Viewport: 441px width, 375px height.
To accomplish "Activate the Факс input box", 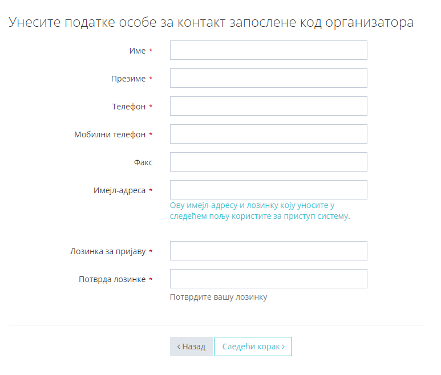I will coord(268,162).
